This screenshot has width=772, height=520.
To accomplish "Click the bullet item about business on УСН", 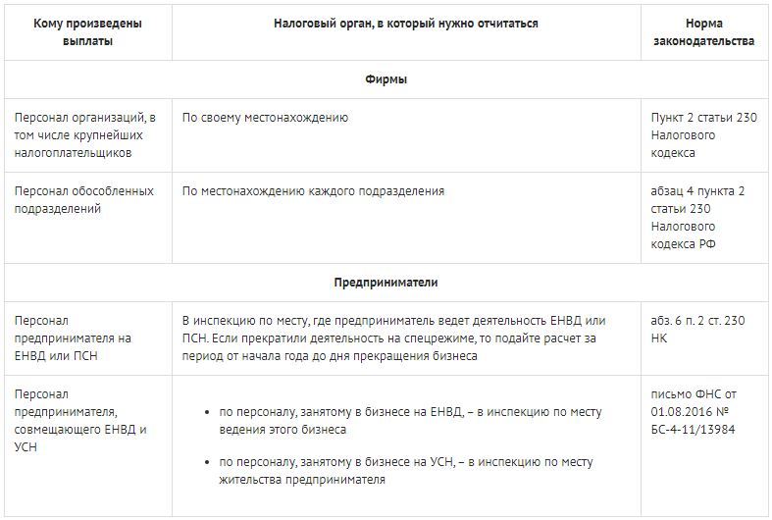I will [x=406, y=471].
